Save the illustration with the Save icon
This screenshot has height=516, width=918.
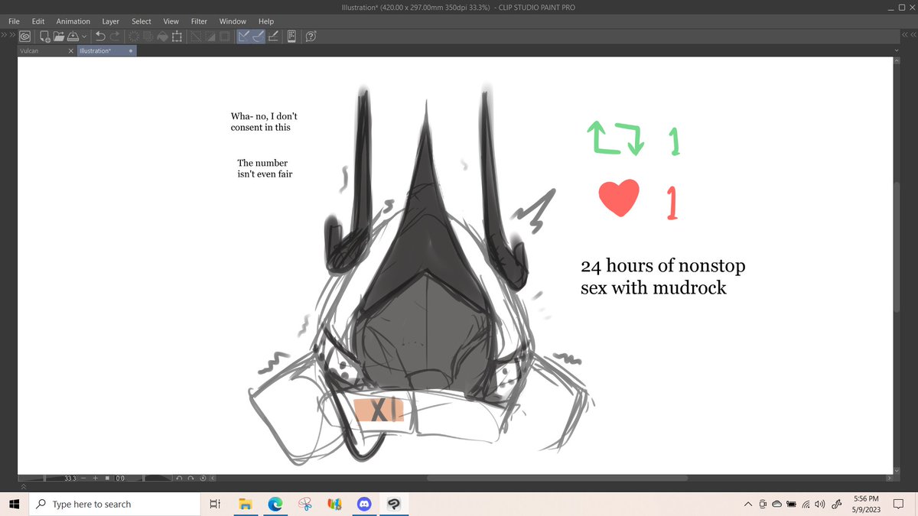[72, 36]
